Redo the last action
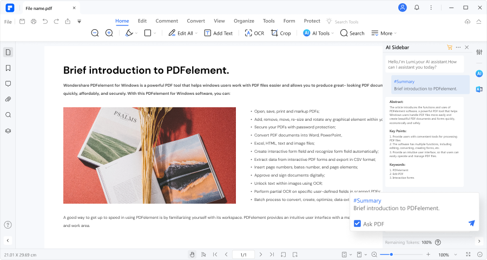 56,22
